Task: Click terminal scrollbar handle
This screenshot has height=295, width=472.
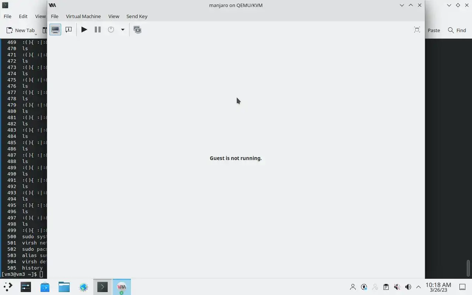Action: point(468,268)
